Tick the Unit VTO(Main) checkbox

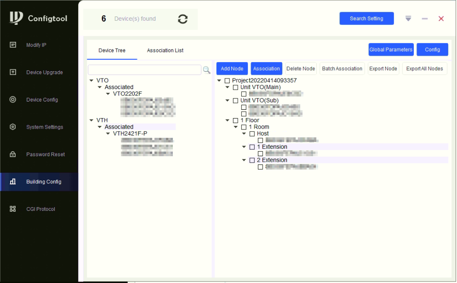[235, 87]
